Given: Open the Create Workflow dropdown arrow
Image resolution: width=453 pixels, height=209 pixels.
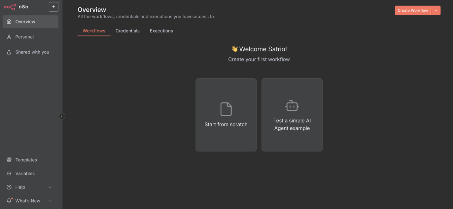Looking at the screenshot, I should tap(436, 11).
